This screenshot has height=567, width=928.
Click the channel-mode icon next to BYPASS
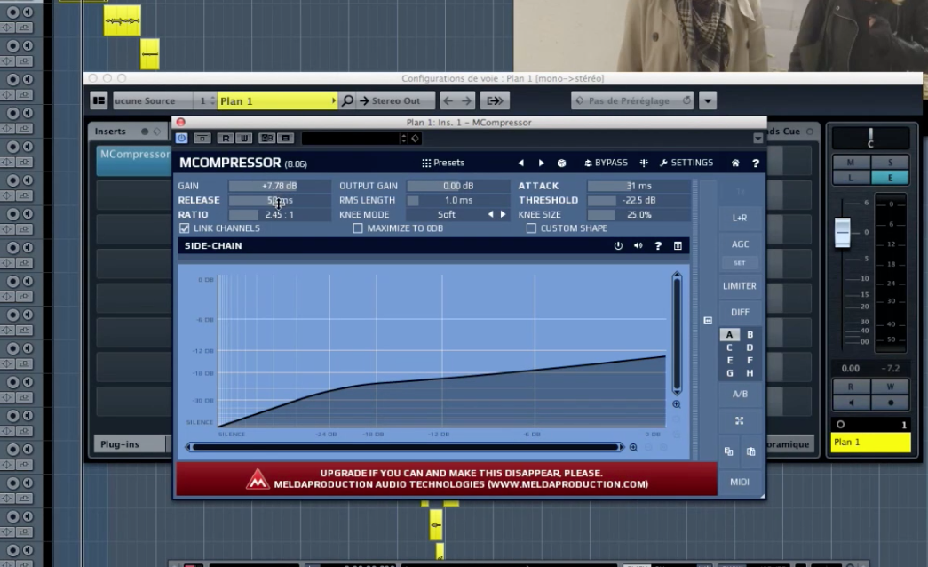pyautogui.click(x=644, y=163)
